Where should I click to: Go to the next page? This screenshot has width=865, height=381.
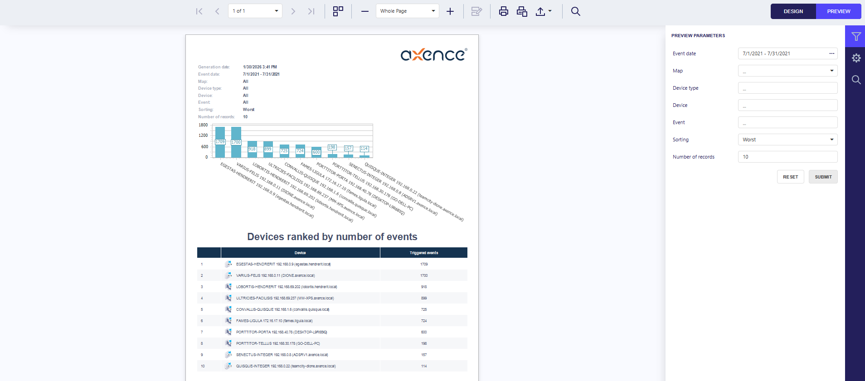point(293,11)
